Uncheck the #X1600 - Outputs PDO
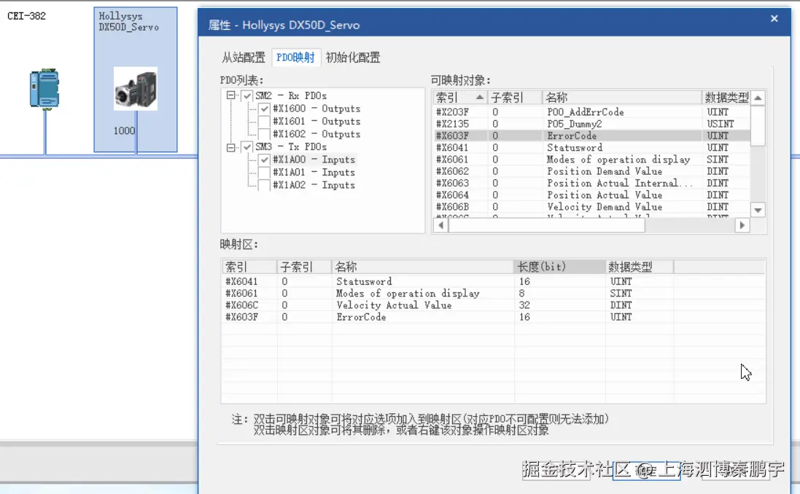800x494 pixels. tap(266, 108)
